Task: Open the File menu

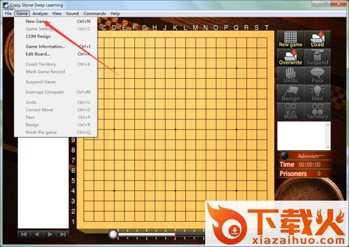Action: 8,13
